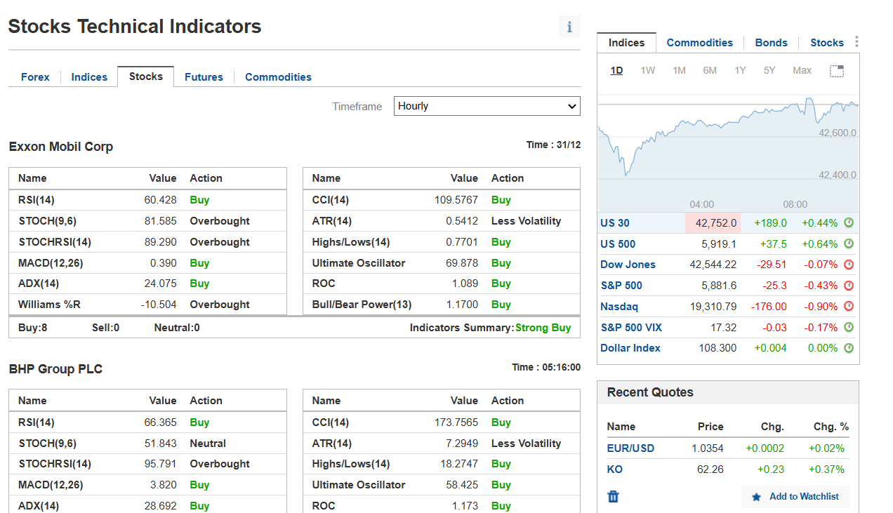Click the red clock icon on Nasdaq row

point(848,307)
